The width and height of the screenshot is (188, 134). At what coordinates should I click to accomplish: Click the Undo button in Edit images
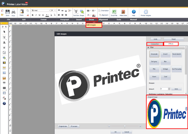click(155, 39)
